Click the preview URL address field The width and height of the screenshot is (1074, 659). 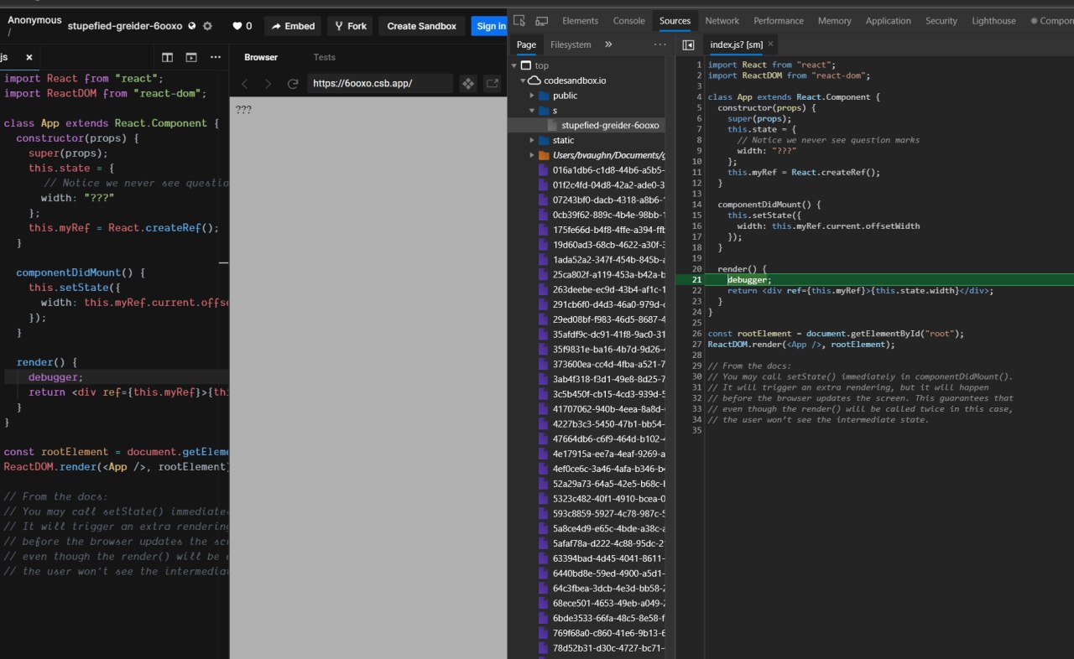click(x=379, y=84)
